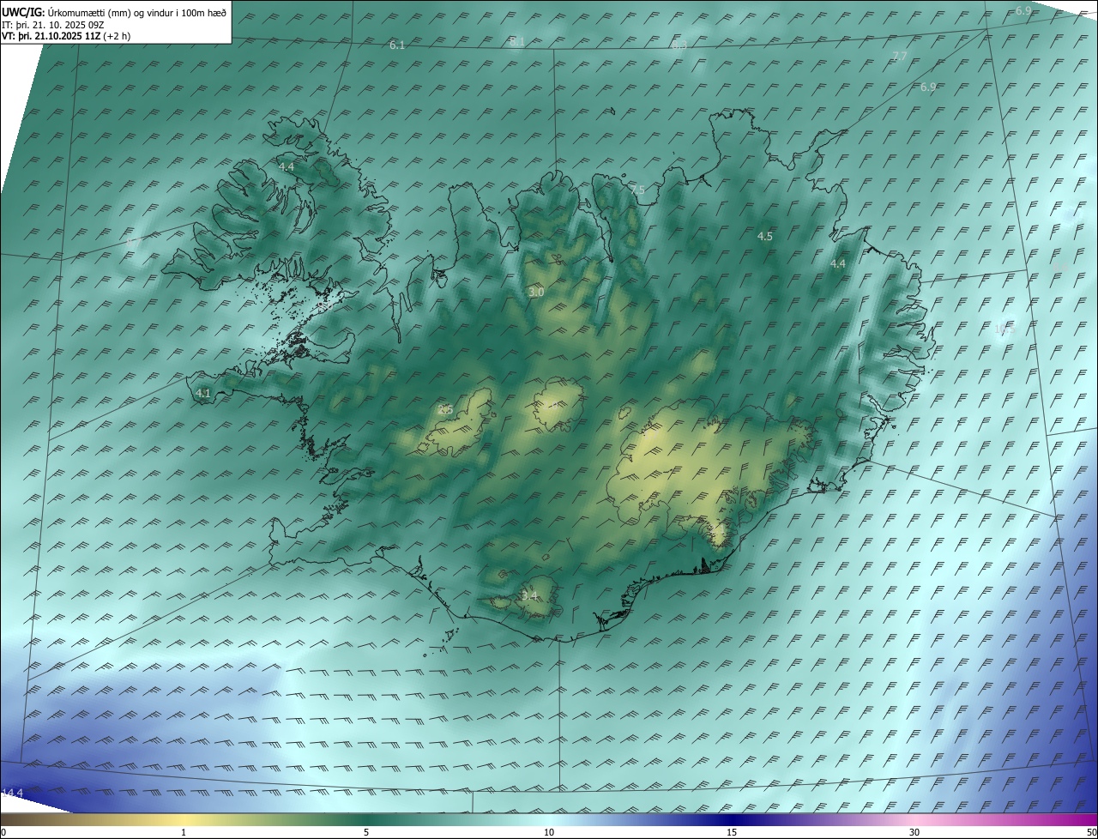Click the 50 tick on the color scale

pyautogui.click(x=1091, y=832)
